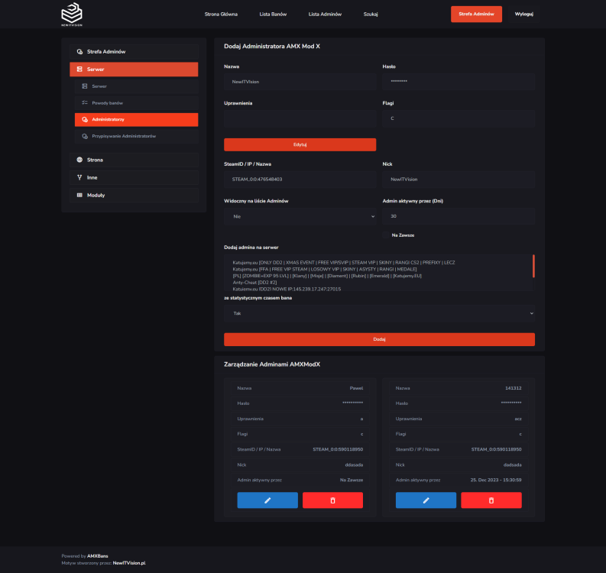Click the Przypisywanie Administratorów icon
The height and width of the screenshot is (573, 606).
tap(85, 136)
